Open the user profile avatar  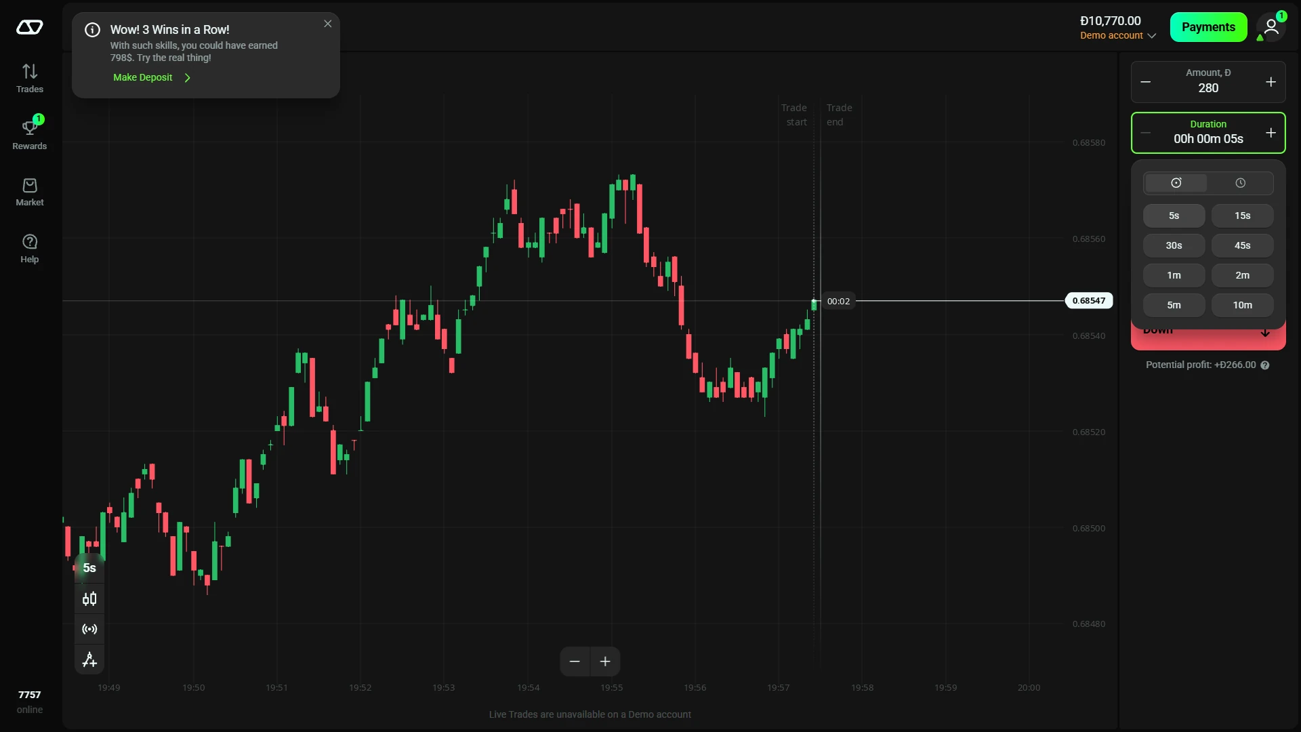tap(1271, 27)
